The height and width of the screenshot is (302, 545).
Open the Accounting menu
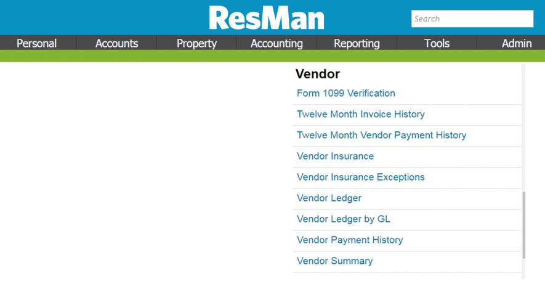pyautogui.click(x=277, y=43)
